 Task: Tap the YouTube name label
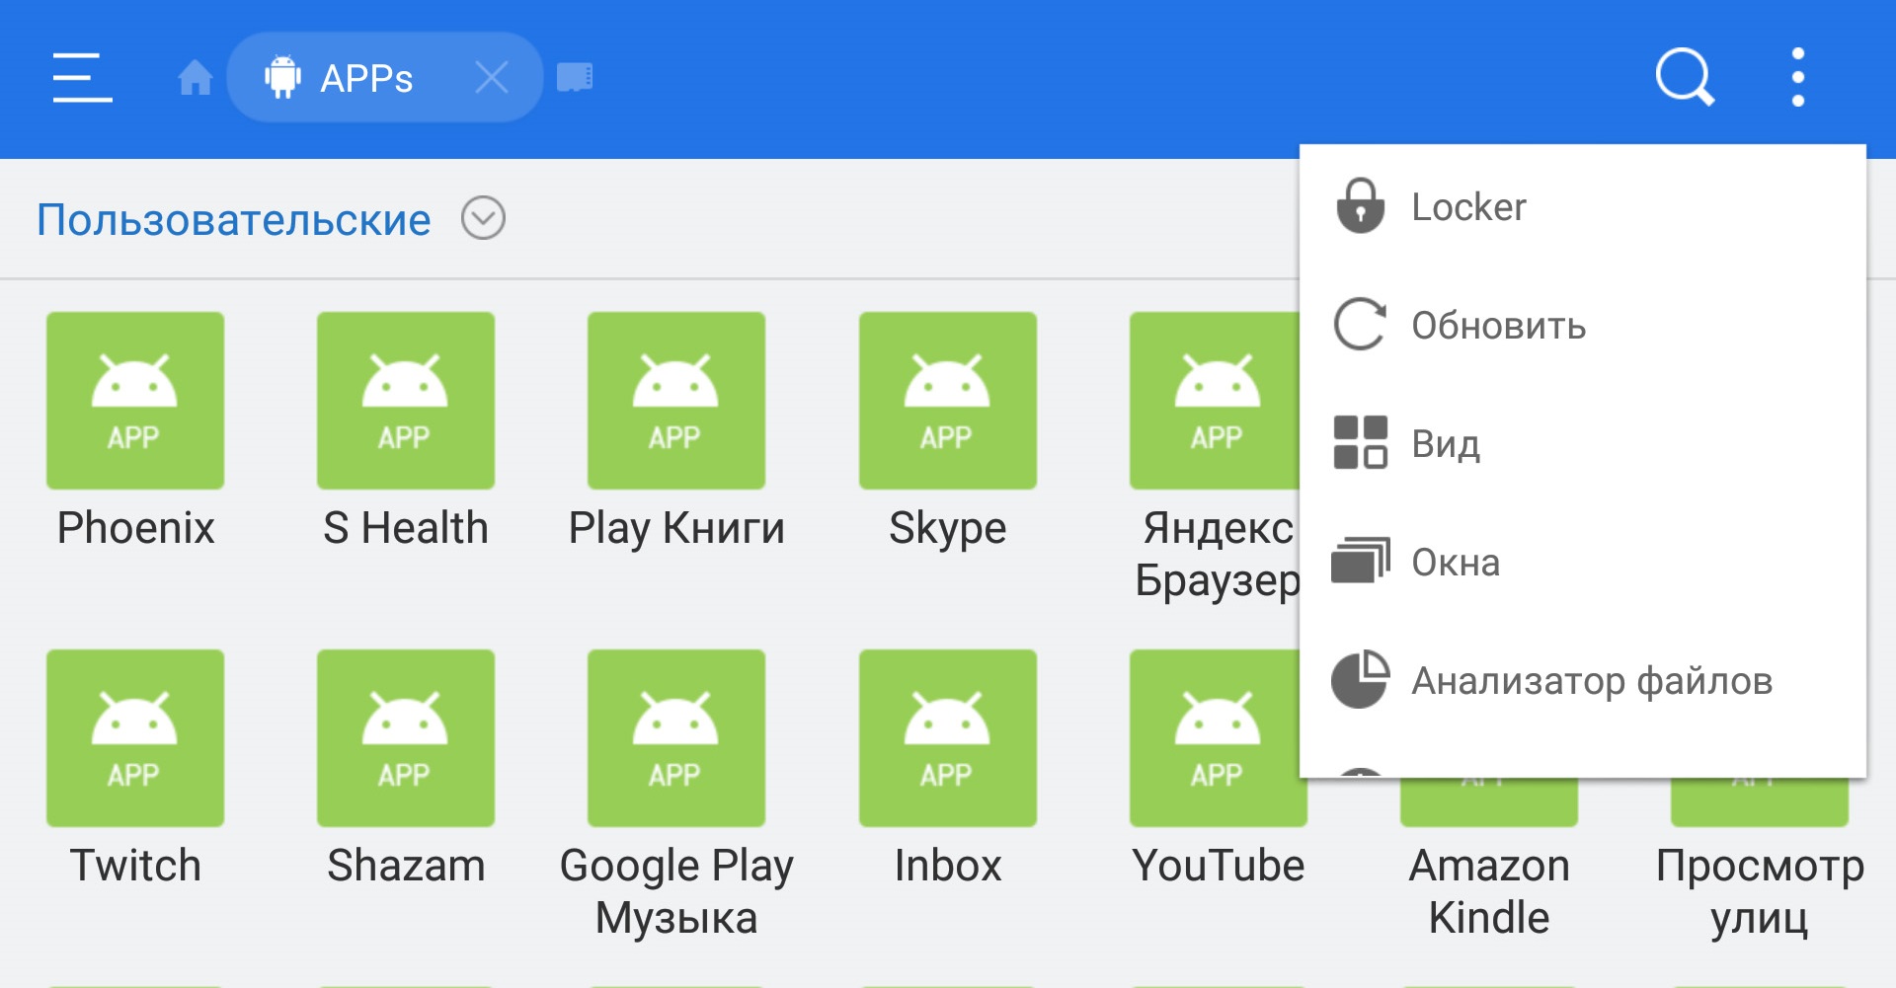(1219, 865)
